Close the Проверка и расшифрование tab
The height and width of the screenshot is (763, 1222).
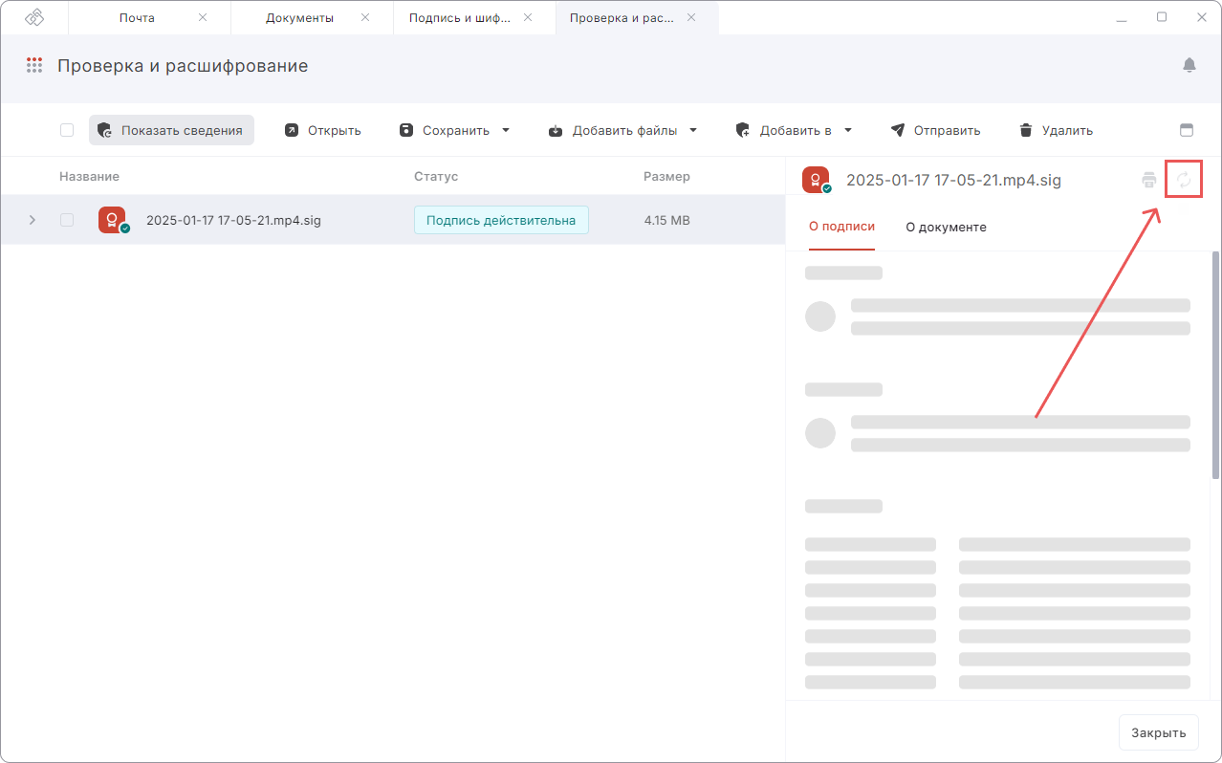point(691,17)
